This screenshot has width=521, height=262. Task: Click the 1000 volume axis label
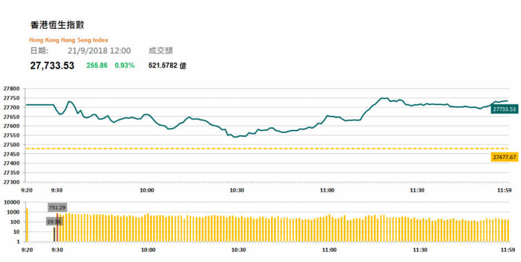(14, 212)
